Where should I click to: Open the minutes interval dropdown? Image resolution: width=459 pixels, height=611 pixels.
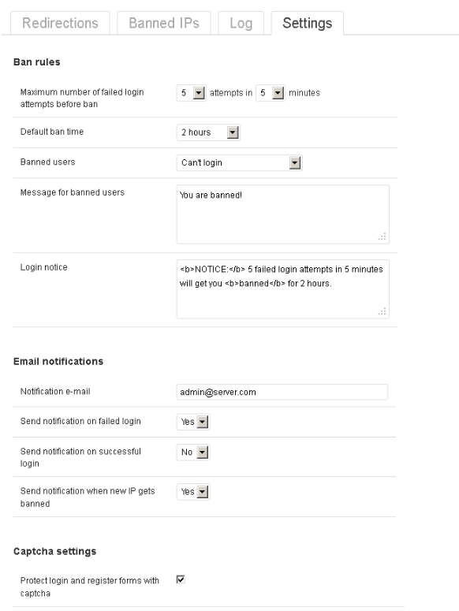pyautogui.click(x=271, y=93)
